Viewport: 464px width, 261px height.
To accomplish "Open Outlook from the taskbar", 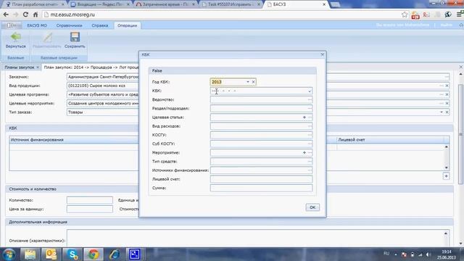I will point(51,254).
